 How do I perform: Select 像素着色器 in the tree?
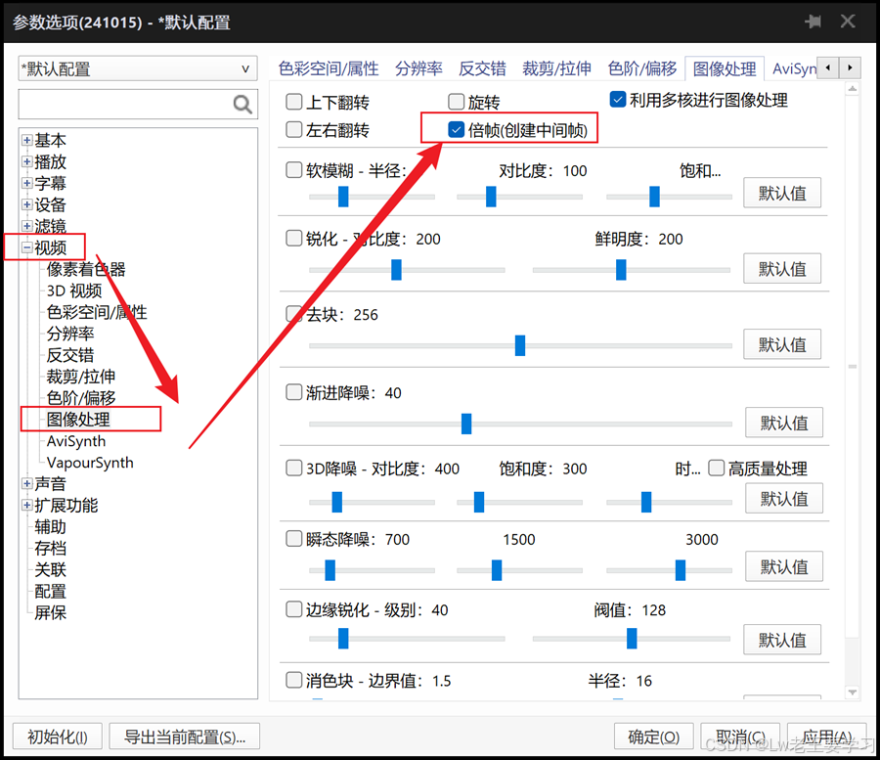point(86,269)
